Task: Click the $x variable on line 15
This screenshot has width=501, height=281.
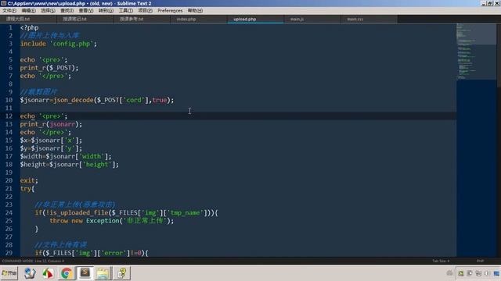Action: point(23,140)
